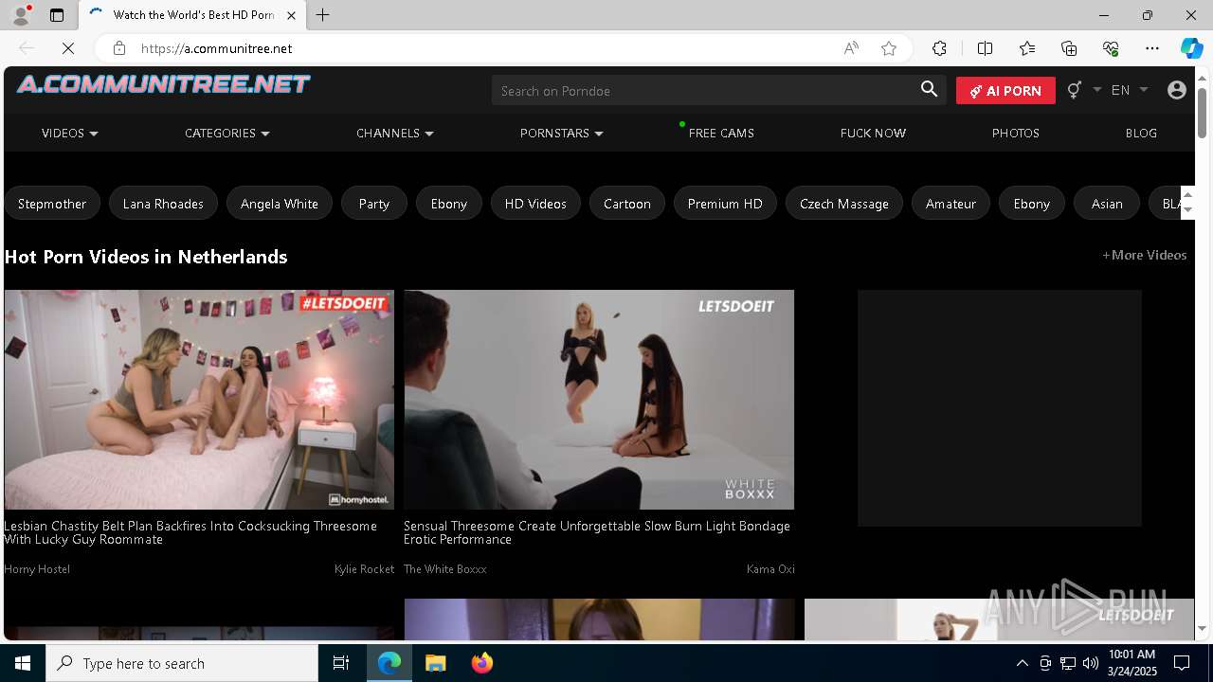Launch Firefox from the taskbar
Screen dimensions: 1213x682
point(482,663)
